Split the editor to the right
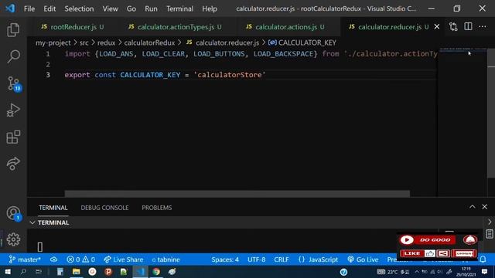Screen dimensions: 495x278 tap(468, 26)
